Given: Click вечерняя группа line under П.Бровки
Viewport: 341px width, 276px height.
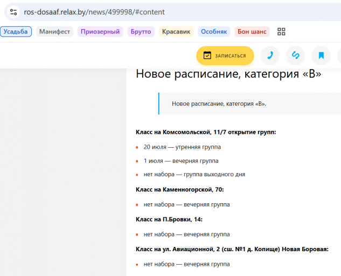Looking at the screenshot, I should point(186,234).
